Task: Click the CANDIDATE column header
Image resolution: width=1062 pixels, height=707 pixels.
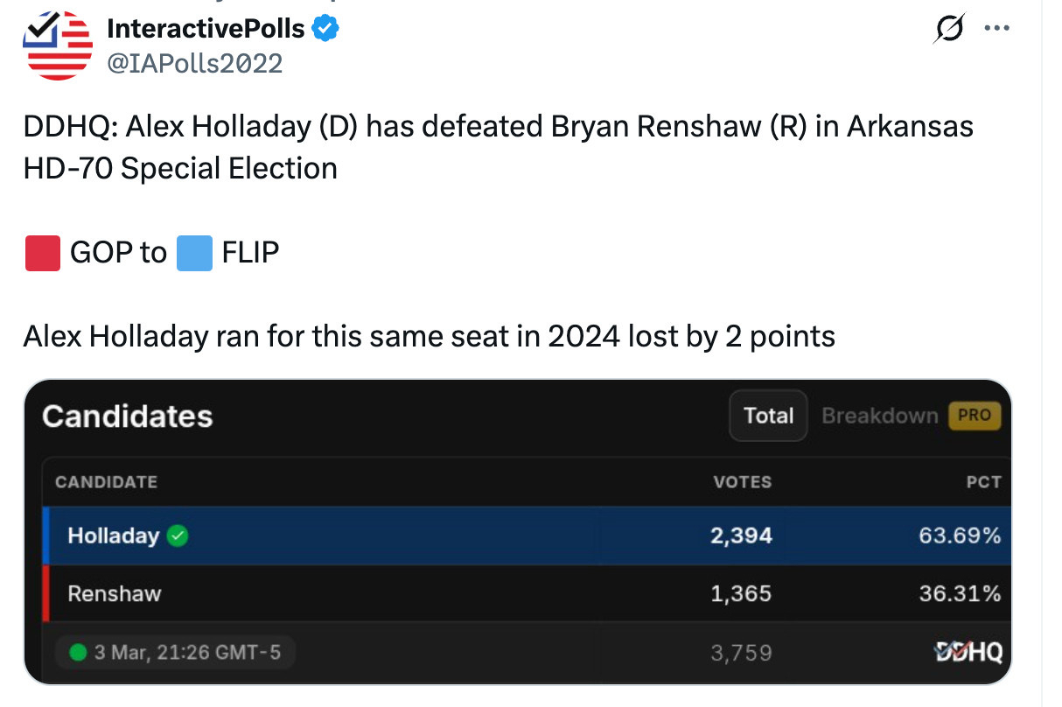Action: point(106,482)
